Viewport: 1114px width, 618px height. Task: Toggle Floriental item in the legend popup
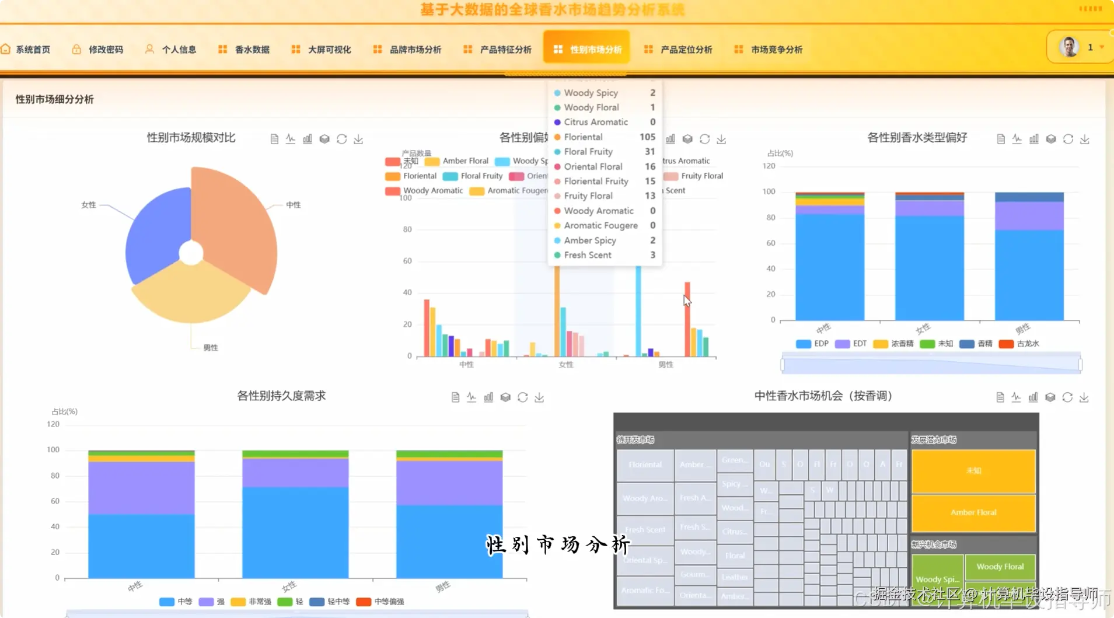tap(585, 137)
